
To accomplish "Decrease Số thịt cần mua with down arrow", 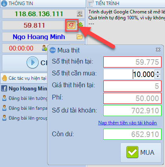I will tap(158, 76).
